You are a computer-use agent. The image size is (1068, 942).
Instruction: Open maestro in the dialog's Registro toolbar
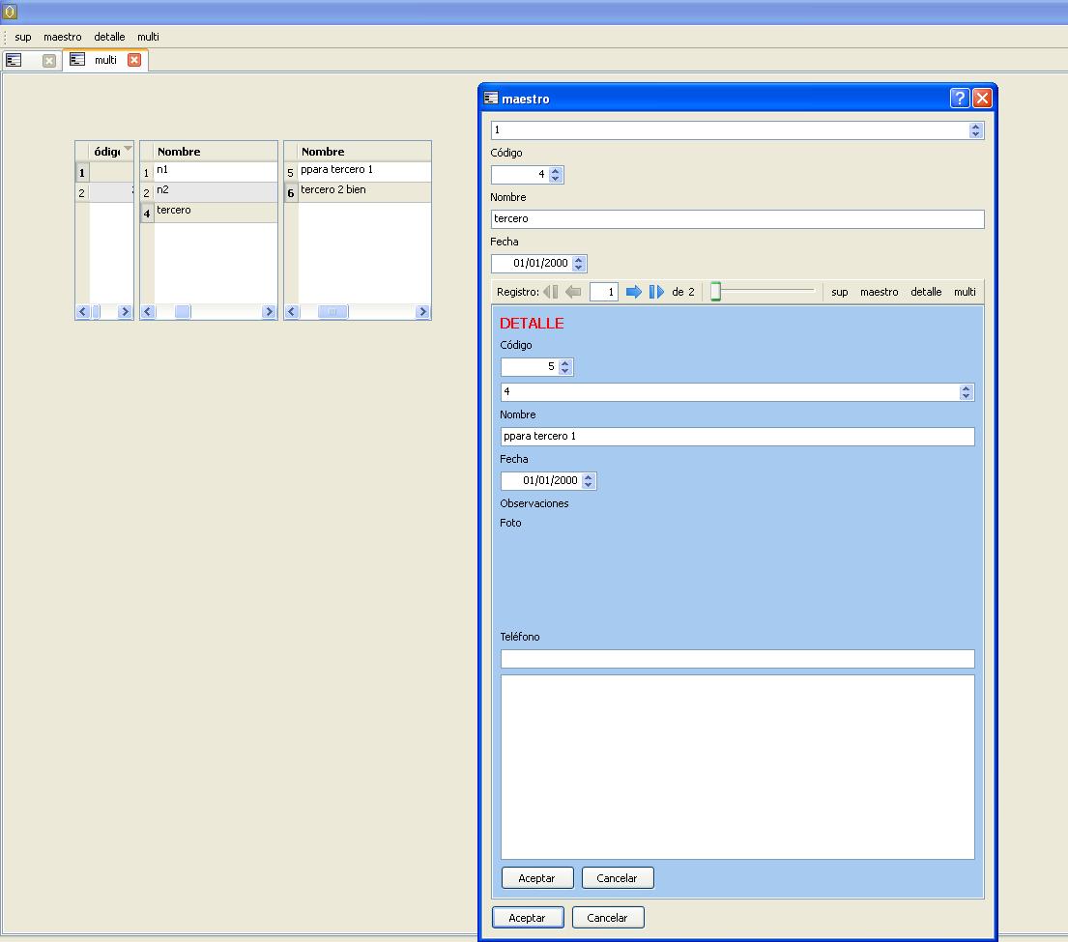[x=880, y=292]
